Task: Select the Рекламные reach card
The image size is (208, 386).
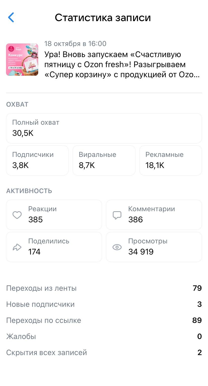Action: 171,160
